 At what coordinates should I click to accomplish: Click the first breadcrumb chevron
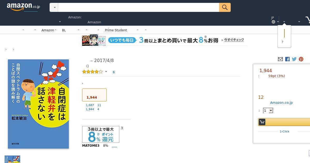6,49
